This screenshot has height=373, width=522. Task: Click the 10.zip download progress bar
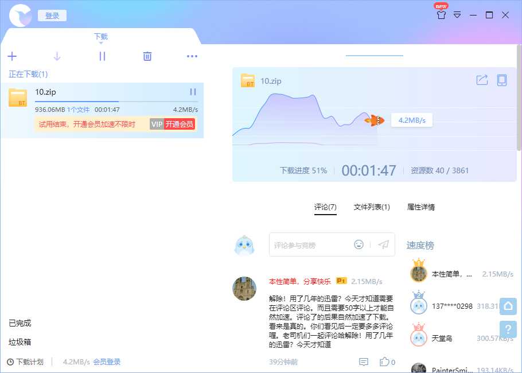[x=116, y=101]
